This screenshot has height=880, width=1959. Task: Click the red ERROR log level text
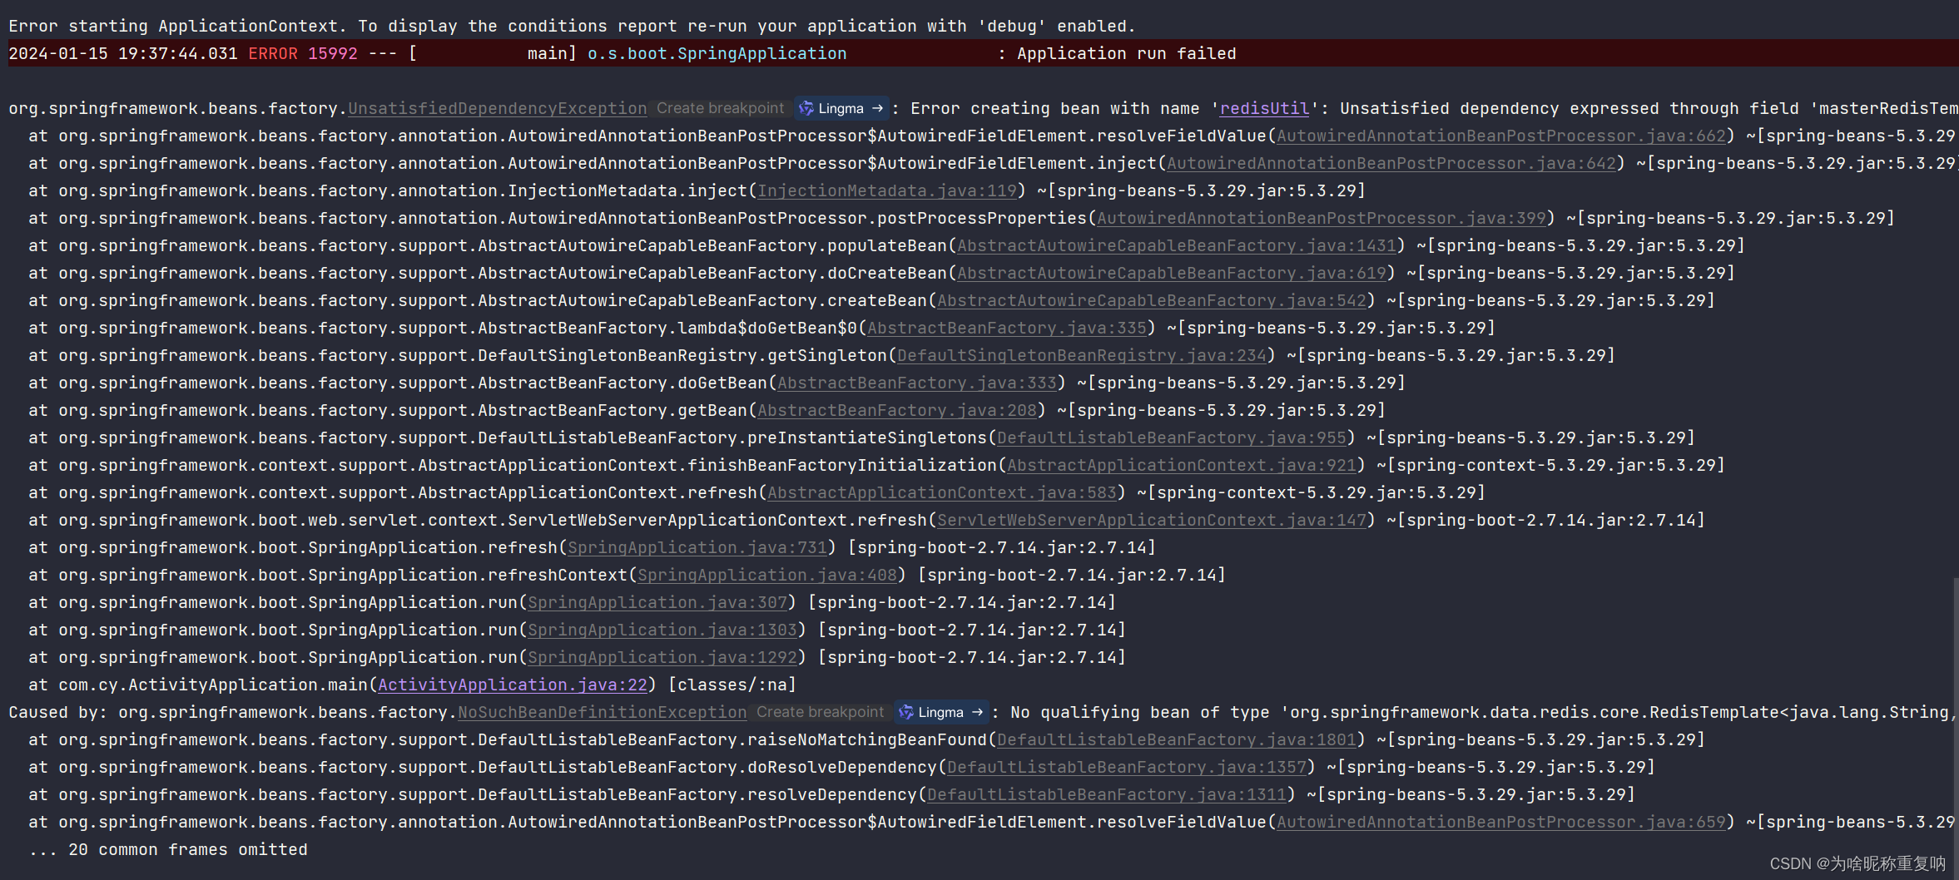click(x=273, y=53)
